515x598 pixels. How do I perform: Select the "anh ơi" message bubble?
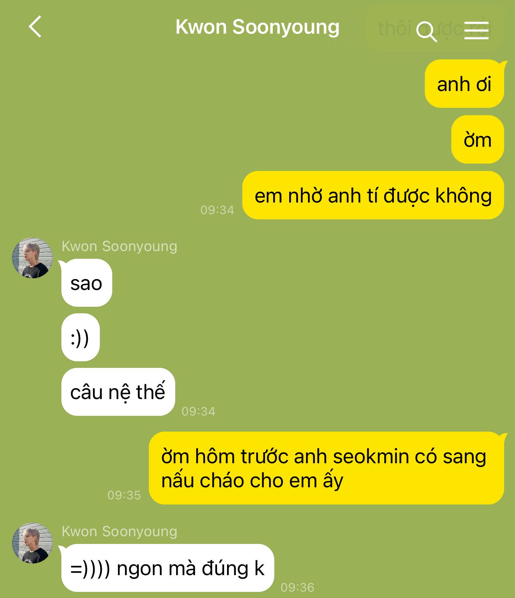coord(465,84)
